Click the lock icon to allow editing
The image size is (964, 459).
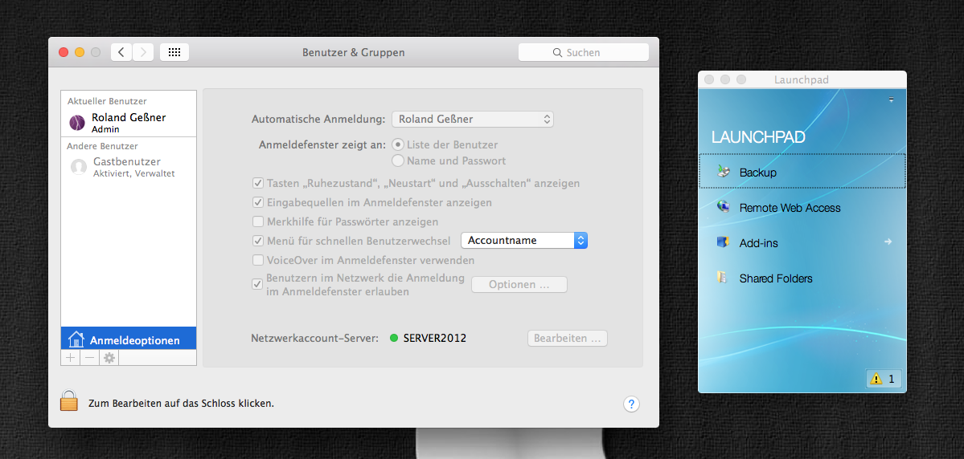coord(69,400)
